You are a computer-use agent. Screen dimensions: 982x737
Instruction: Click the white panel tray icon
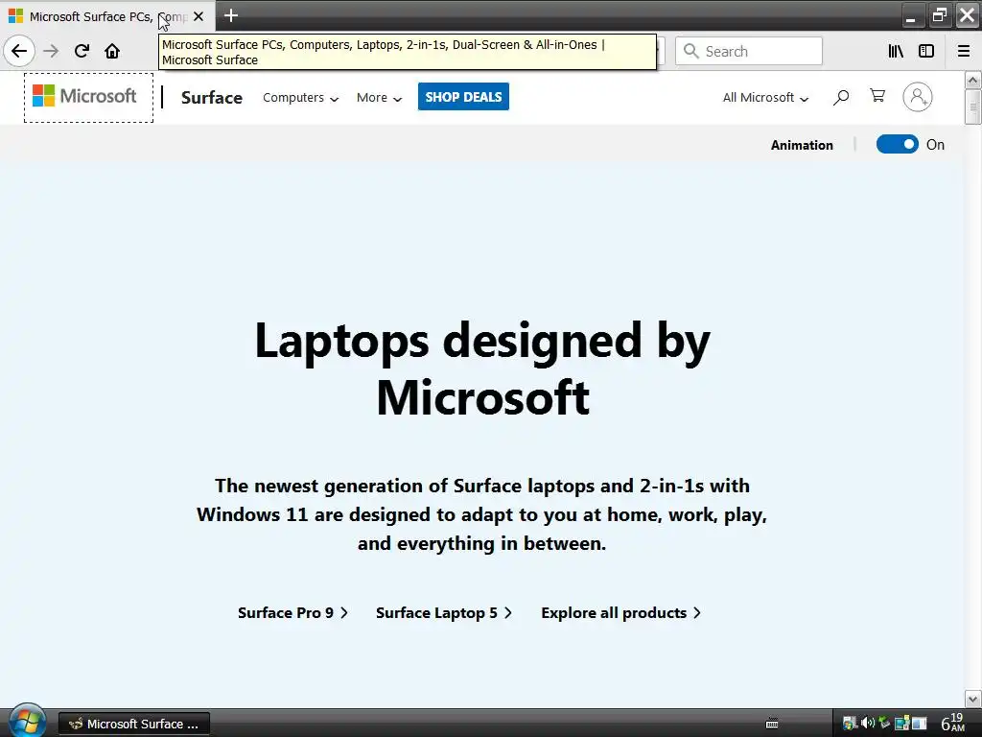click(x=919, y=724)
